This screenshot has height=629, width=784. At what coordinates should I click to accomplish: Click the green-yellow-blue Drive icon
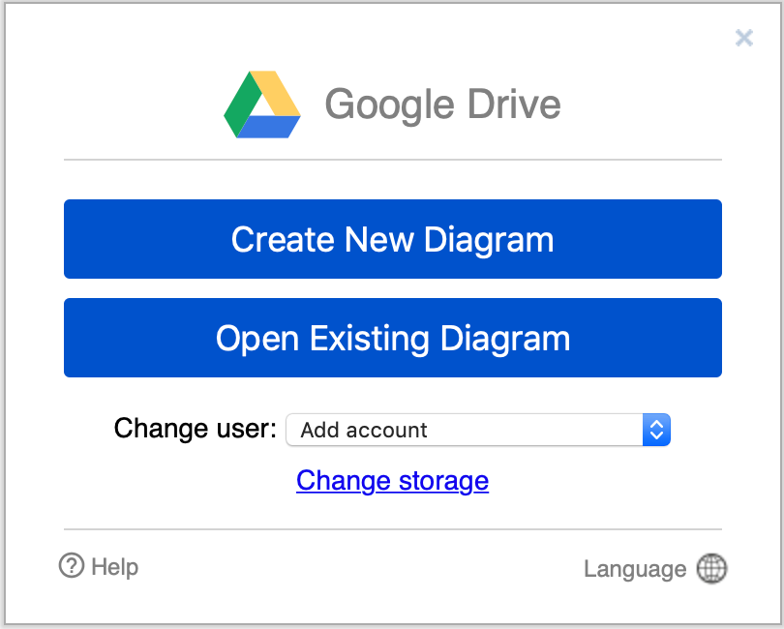pos(261,104)
